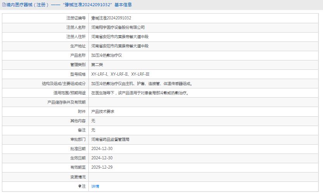
Task: Click the 注册证编号 row label
Action: click(x=76, y=18)
